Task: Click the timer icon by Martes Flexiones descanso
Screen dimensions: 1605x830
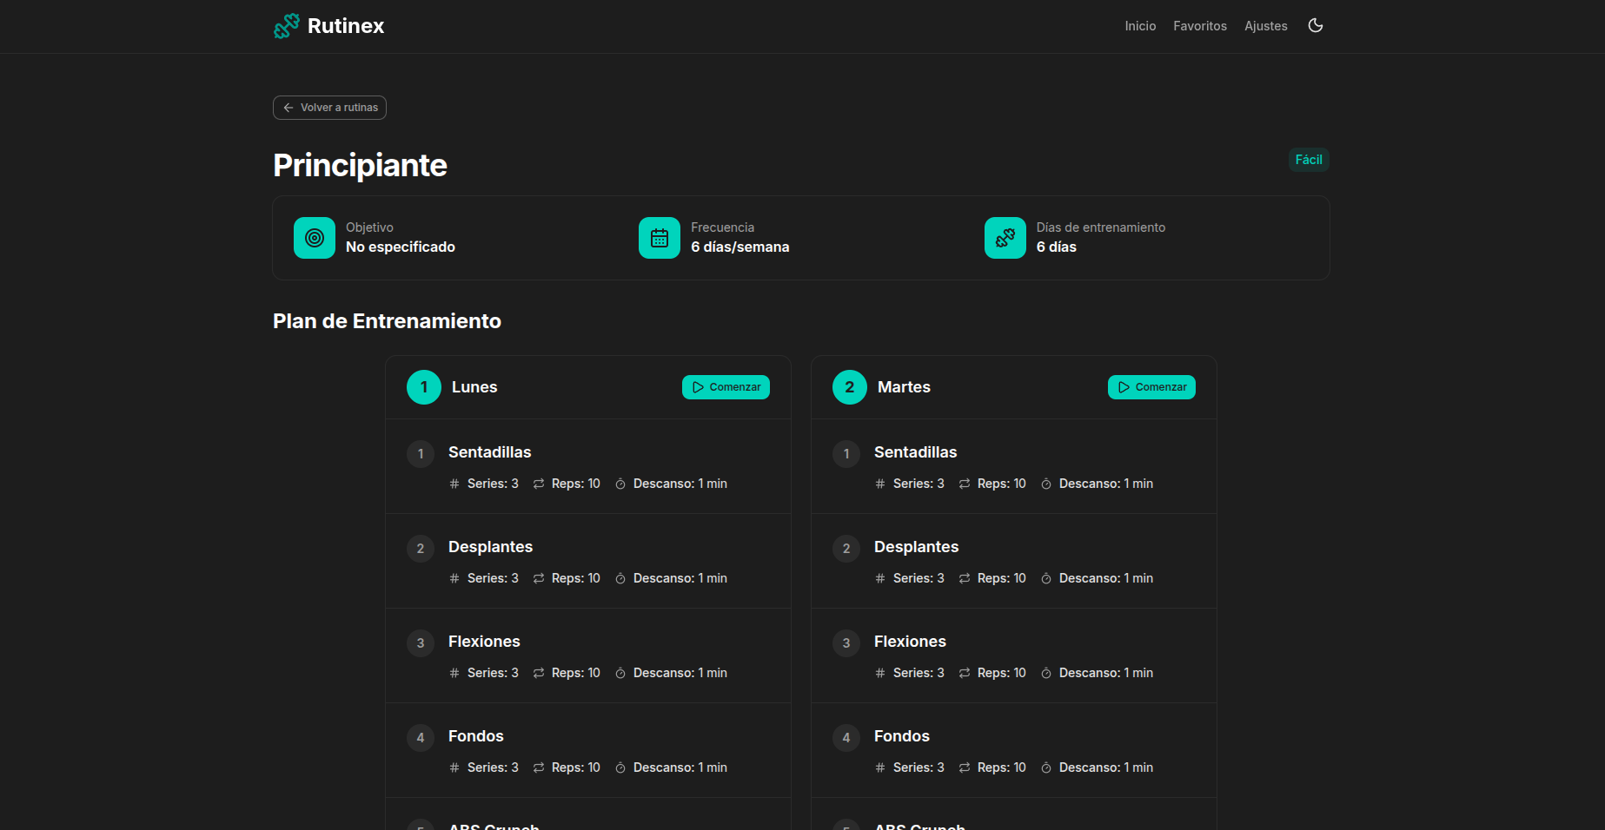Action: (1046, 673)
